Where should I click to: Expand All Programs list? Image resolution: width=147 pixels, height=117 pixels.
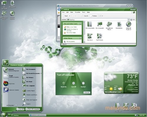[x=12, y=105]
